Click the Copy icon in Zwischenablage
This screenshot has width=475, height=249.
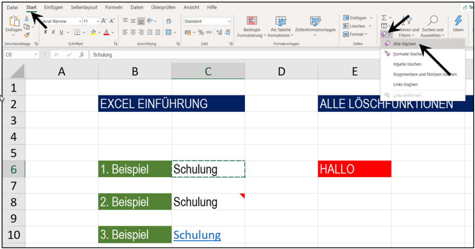(26, 27)
